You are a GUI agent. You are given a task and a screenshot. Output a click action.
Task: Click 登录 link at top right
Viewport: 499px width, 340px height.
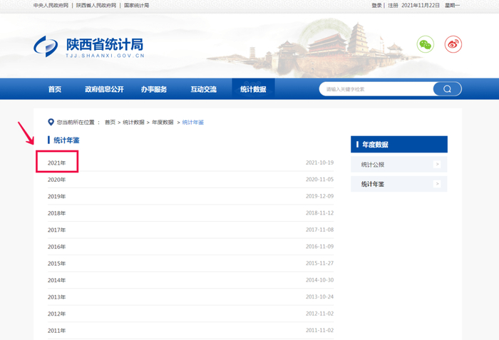pyautogui.click(x=376, y=5)
